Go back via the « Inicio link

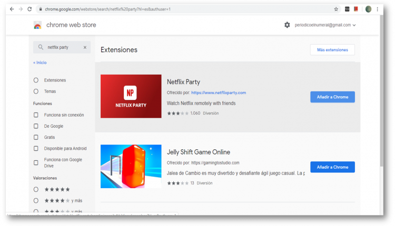click(x=40, y=63)
